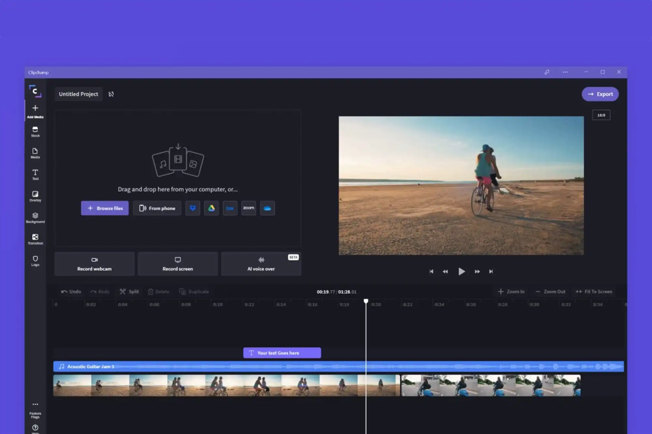Open the Background sidebar tab
Image resolution: width=652 pixels, height=434 pixels.
click(x=35, y=218)
